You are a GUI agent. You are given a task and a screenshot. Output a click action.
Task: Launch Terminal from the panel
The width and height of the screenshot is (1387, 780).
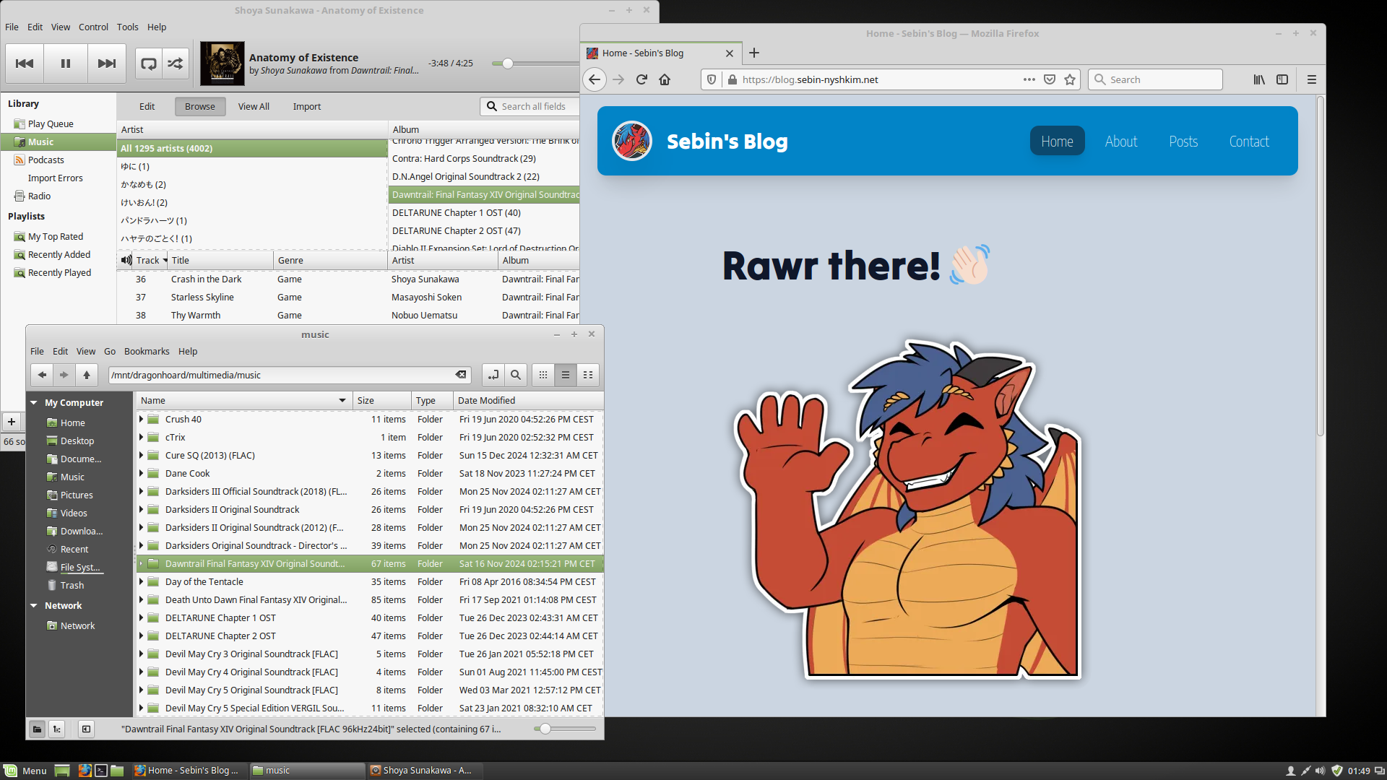point(101,771)
